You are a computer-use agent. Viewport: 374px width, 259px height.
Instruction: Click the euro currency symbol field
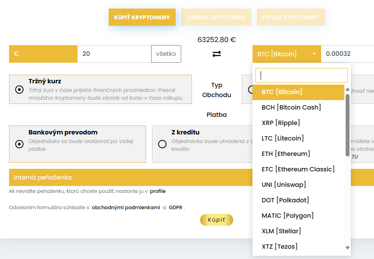[43, 54]
